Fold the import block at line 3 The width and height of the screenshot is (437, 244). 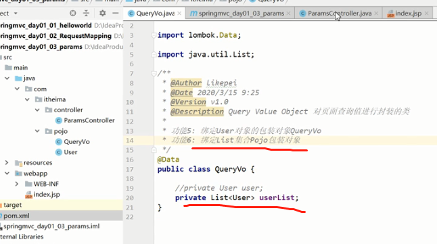154,35
